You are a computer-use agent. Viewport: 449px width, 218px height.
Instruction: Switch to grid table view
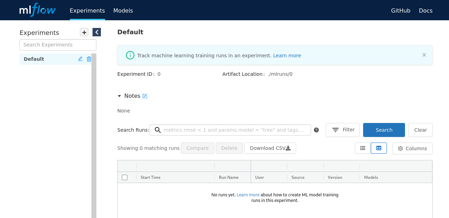pos(379,148)
